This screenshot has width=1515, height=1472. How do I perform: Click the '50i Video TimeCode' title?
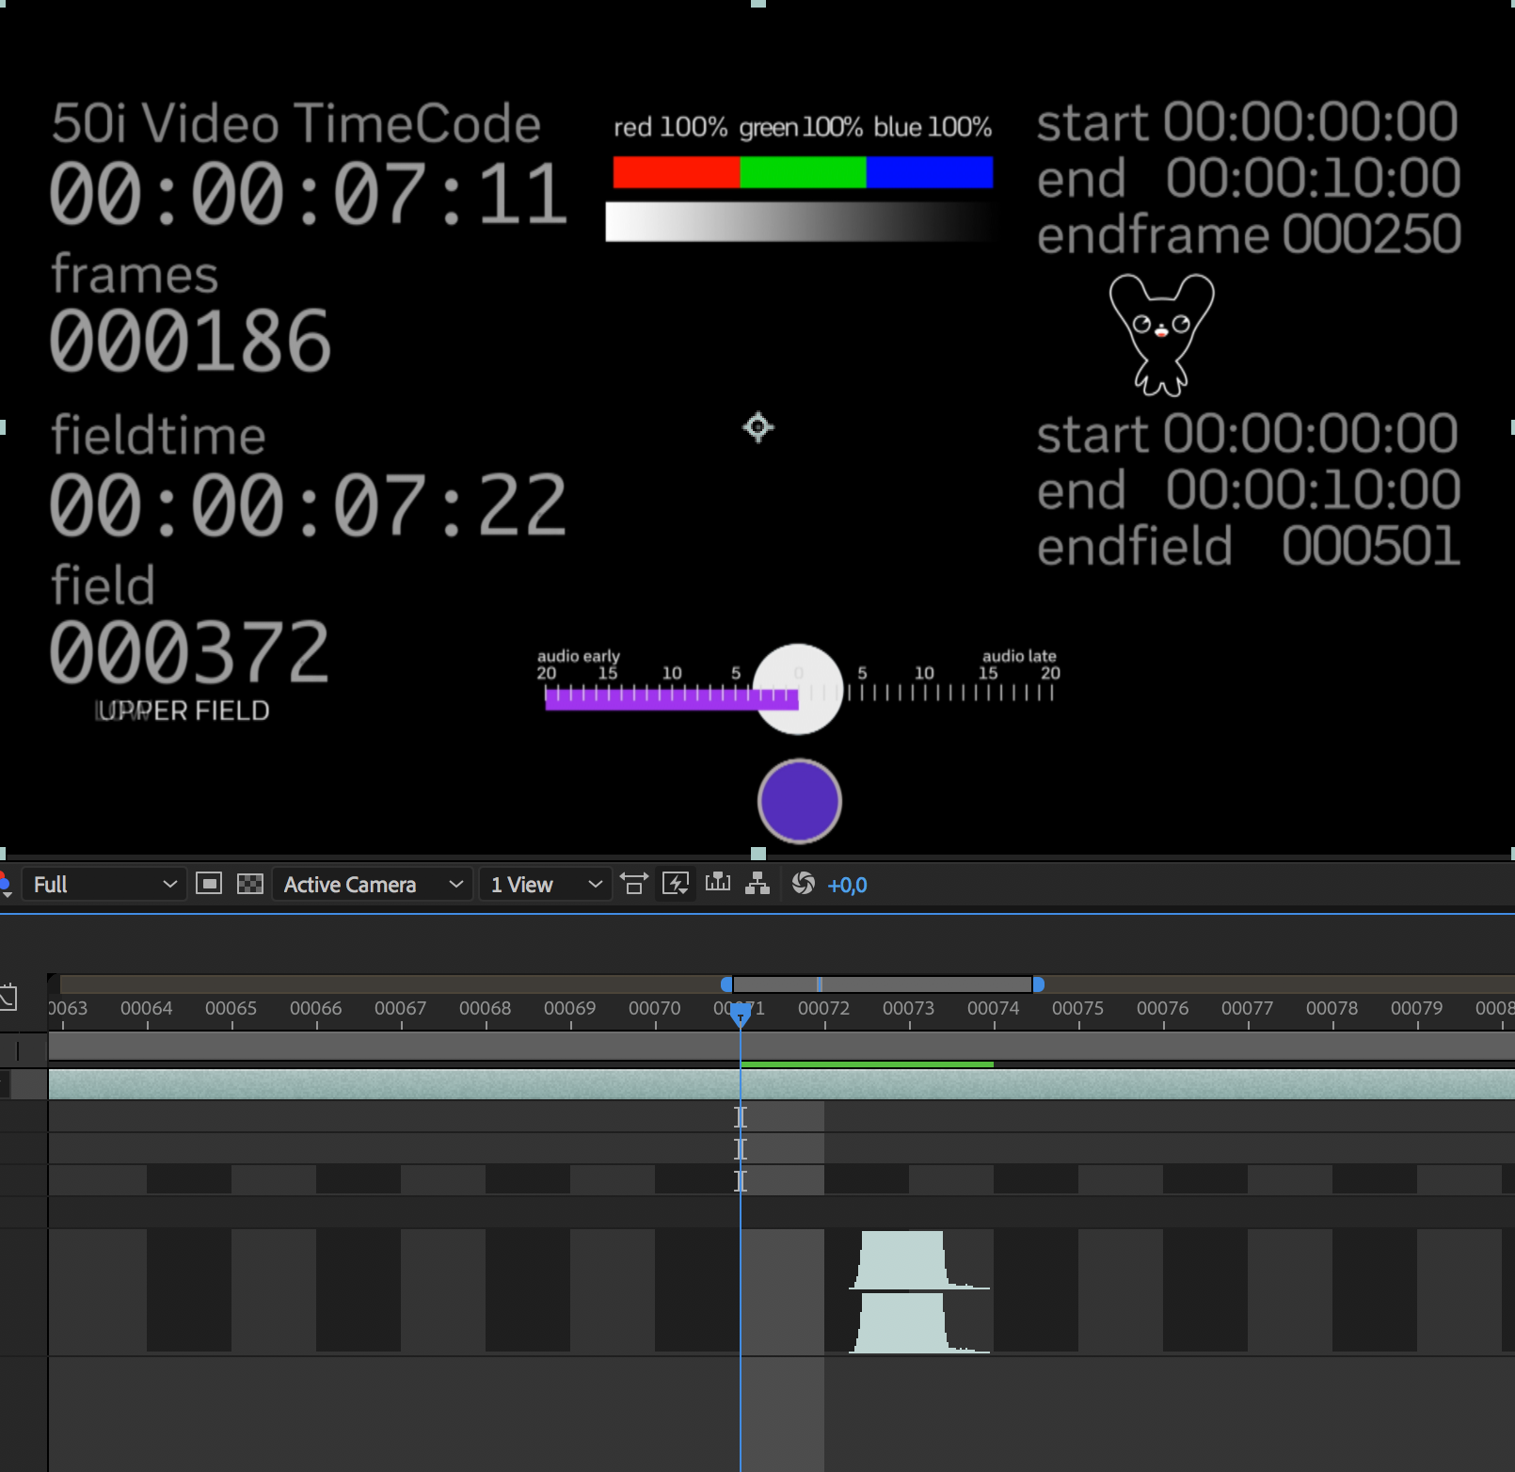pyautogui.click(x=296, y=123)
